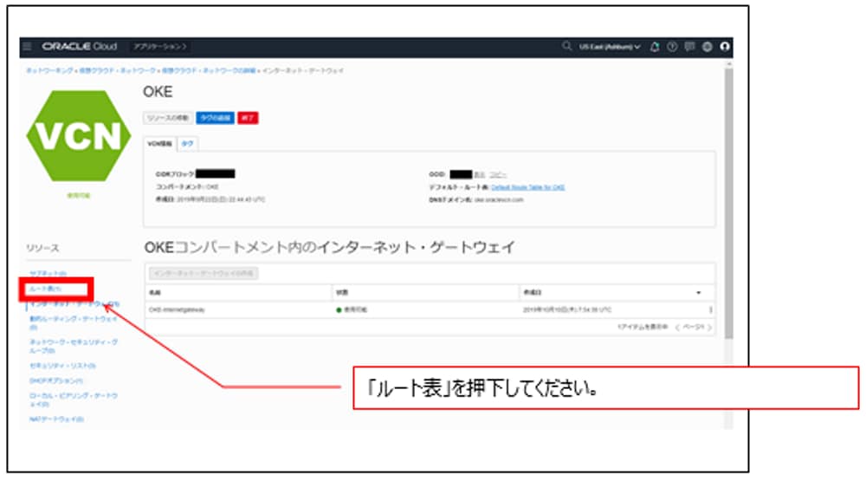Click the 名前 column header

(x=155, y=292)
